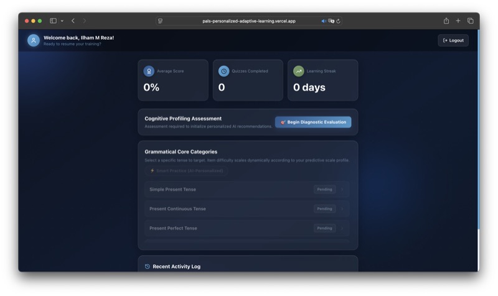Viewport: 498px width, 296px height.
Task: Click Pending badge for Simple Present Tense
Action: point(324,190)
